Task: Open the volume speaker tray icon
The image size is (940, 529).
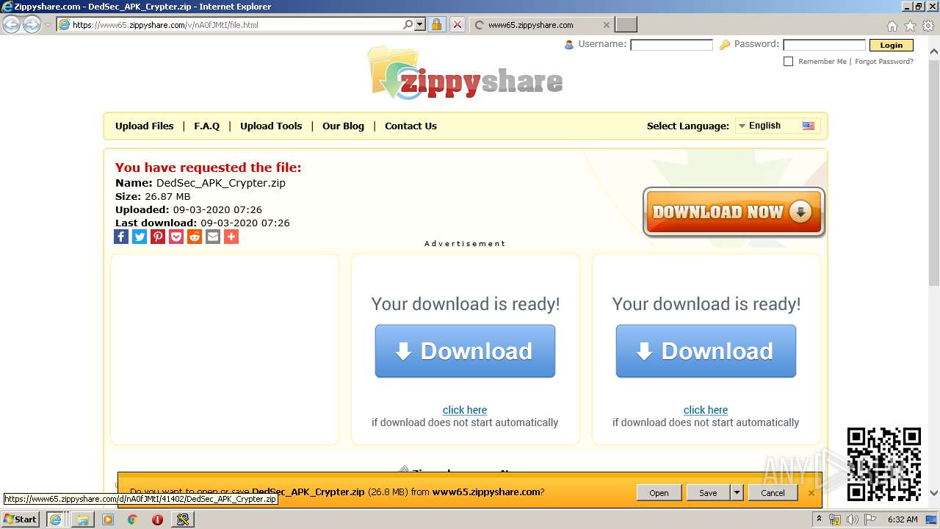Action: click(x=852, y=519)
